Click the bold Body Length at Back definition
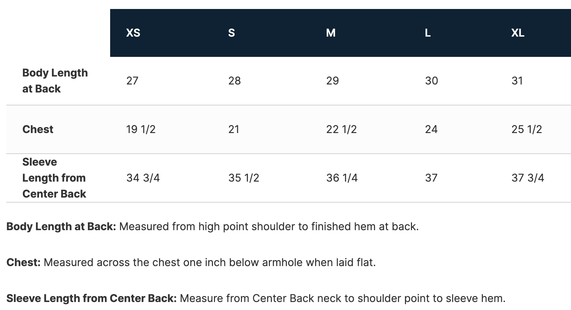The image size is (571, 310). [x=61, y=226]
